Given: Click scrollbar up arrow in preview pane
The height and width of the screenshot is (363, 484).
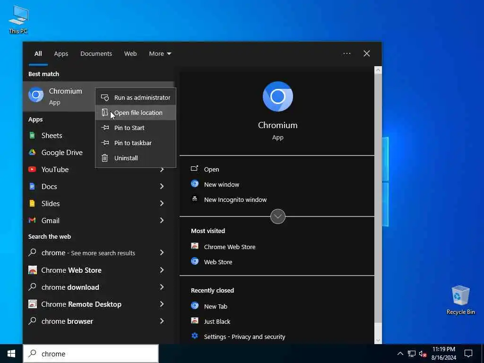Looking at the screenshot, I should pyautogui.click(x=378, y=70).
